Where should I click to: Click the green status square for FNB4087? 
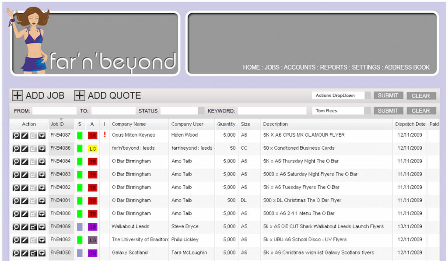pos(80,135)
